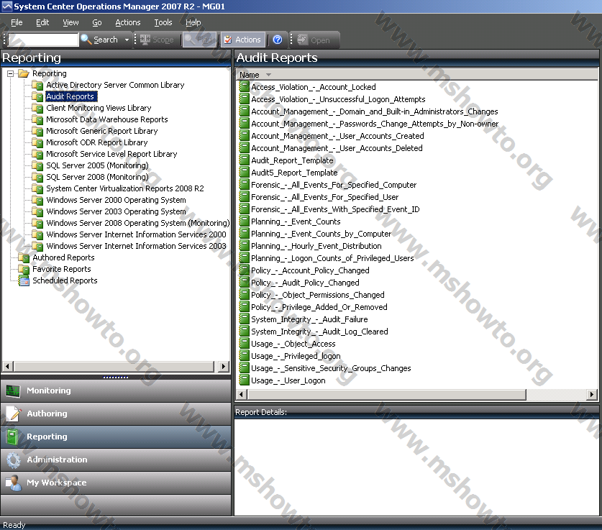Screen dimensions: 602x530
Task: Open the File menu
Action: click(x=17, y=22)
